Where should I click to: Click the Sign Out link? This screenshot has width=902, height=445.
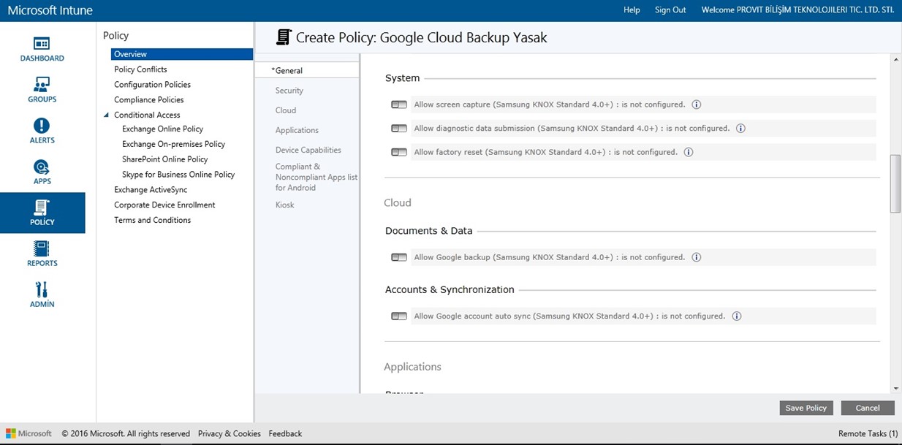point(670,10)
